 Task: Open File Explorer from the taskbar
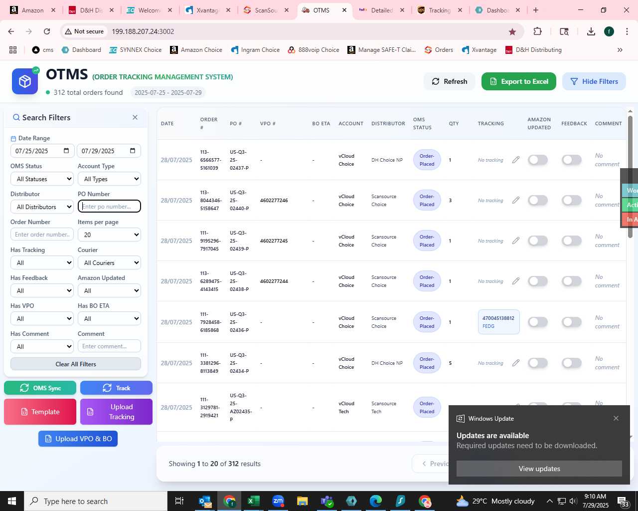pos(303,501)
